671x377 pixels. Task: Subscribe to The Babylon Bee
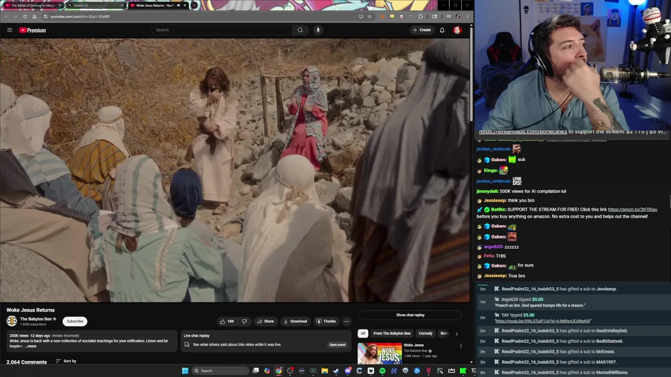click(75, 321)
